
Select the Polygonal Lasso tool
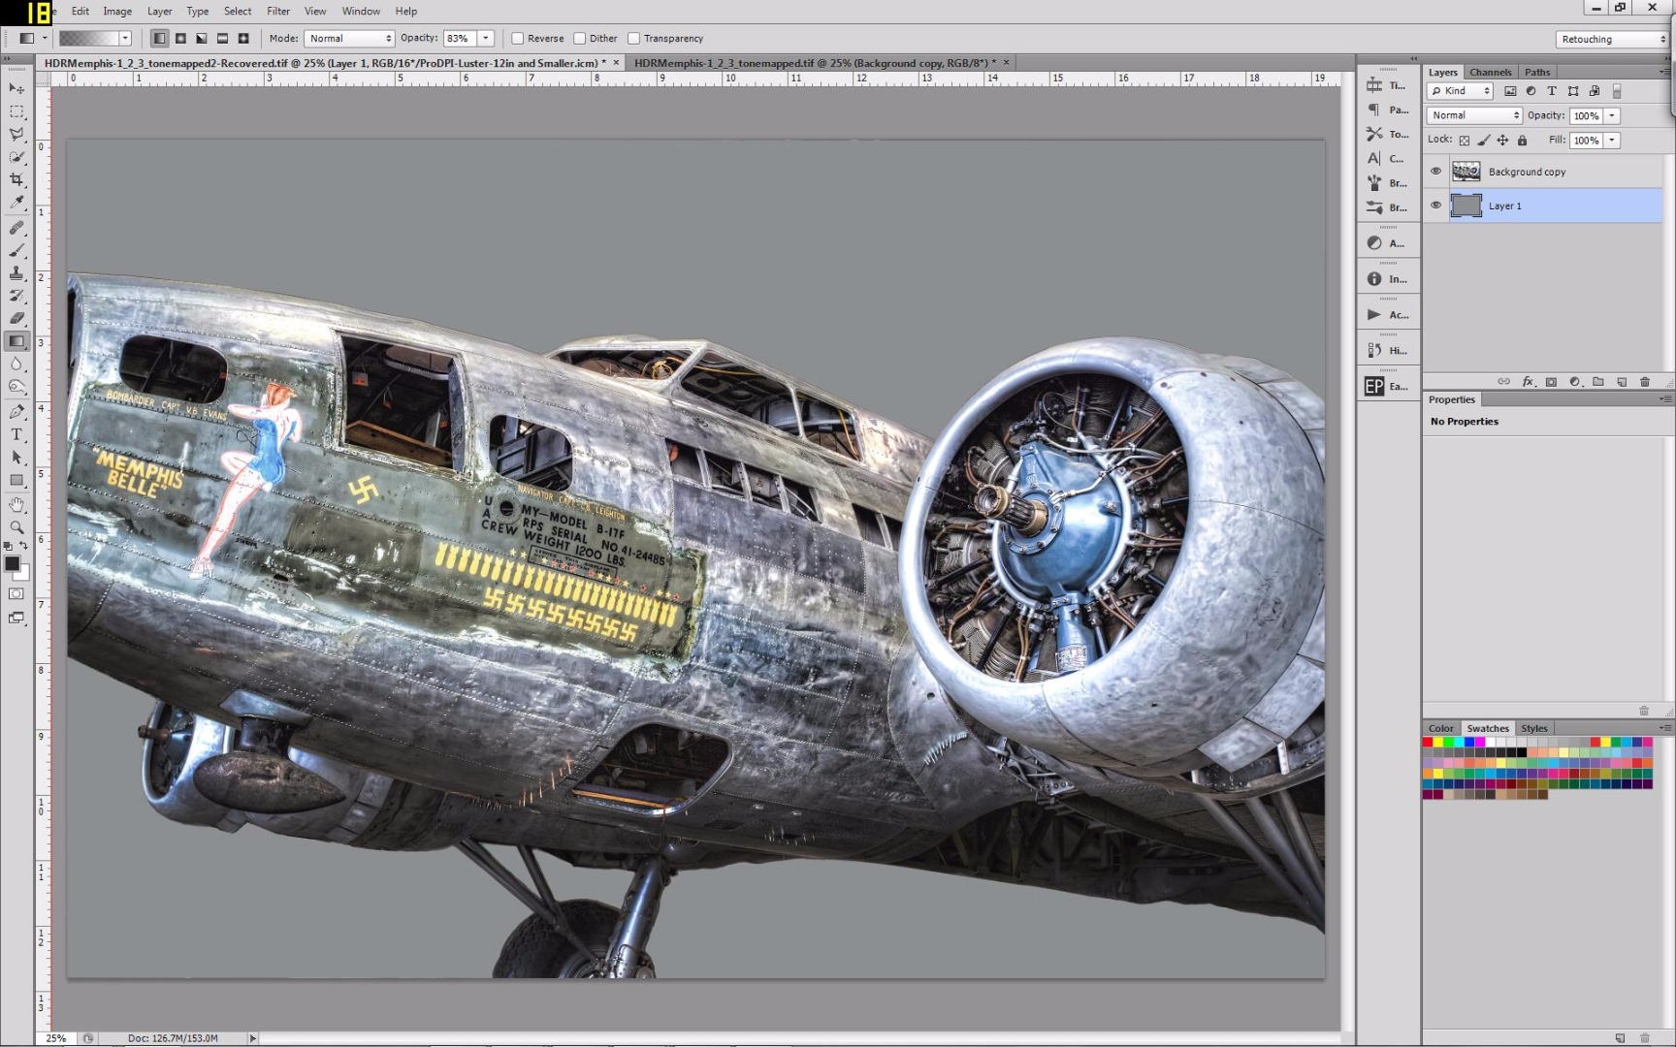click(x=16, y=135)
